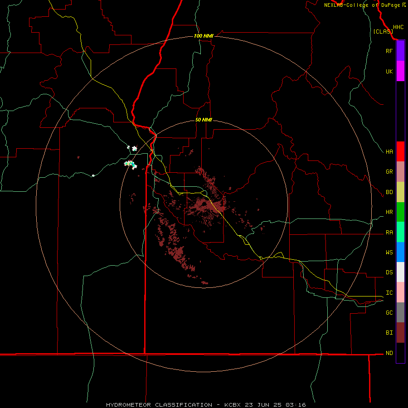Click the 'HR' legend label
408x408 pixels.
coord(389,212)
